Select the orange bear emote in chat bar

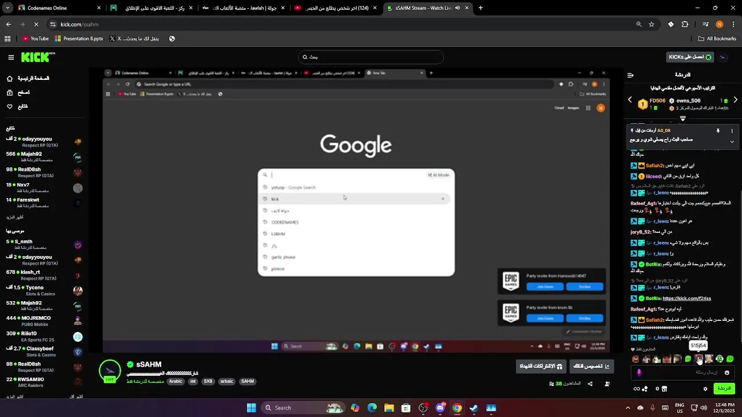[x=635, y=359]
